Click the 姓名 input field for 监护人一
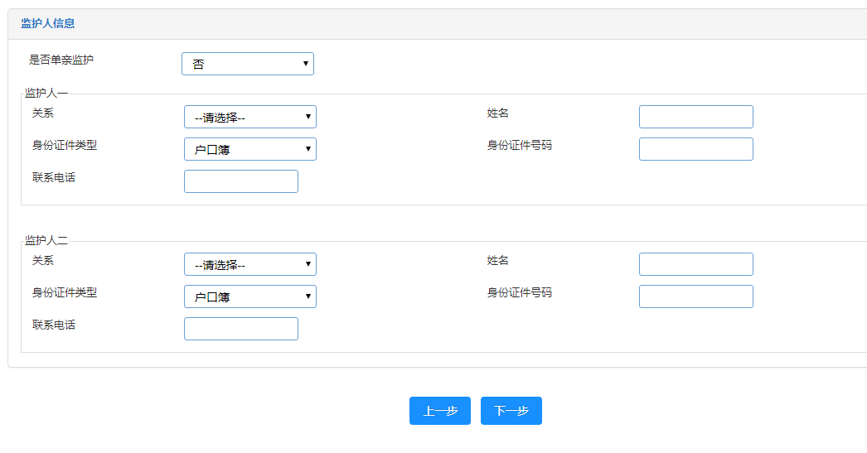The image size is (867, 453). (695, 117)
